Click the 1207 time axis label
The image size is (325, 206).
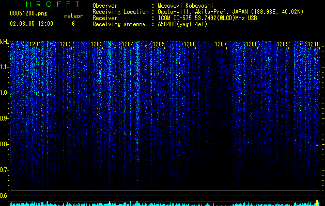click(221, 44)
